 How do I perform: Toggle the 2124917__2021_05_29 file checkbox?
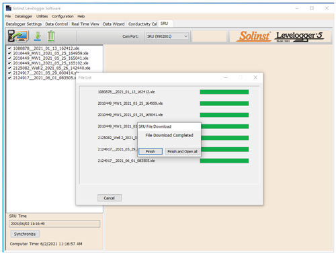pos(9,73)
